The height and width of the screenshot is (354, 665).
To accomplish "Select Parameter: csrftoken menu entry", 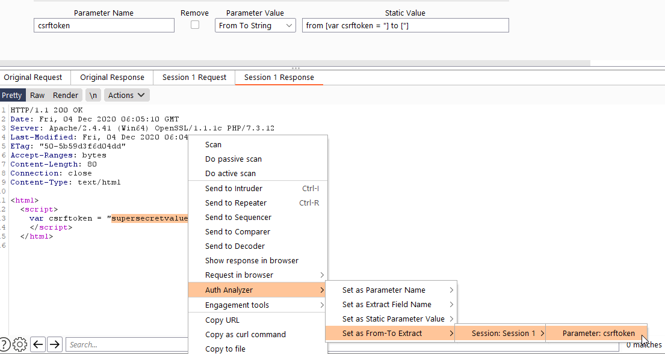I will (x=596, y=333).
